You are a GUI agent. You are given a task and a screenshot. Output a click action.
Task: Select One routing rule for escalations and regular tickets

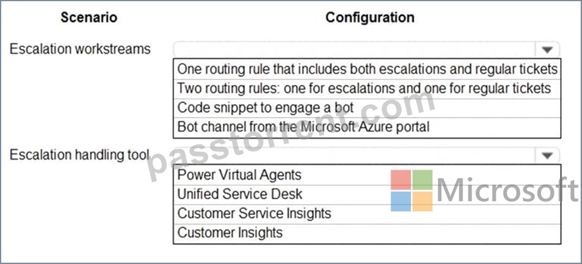[x=367, y=69]
